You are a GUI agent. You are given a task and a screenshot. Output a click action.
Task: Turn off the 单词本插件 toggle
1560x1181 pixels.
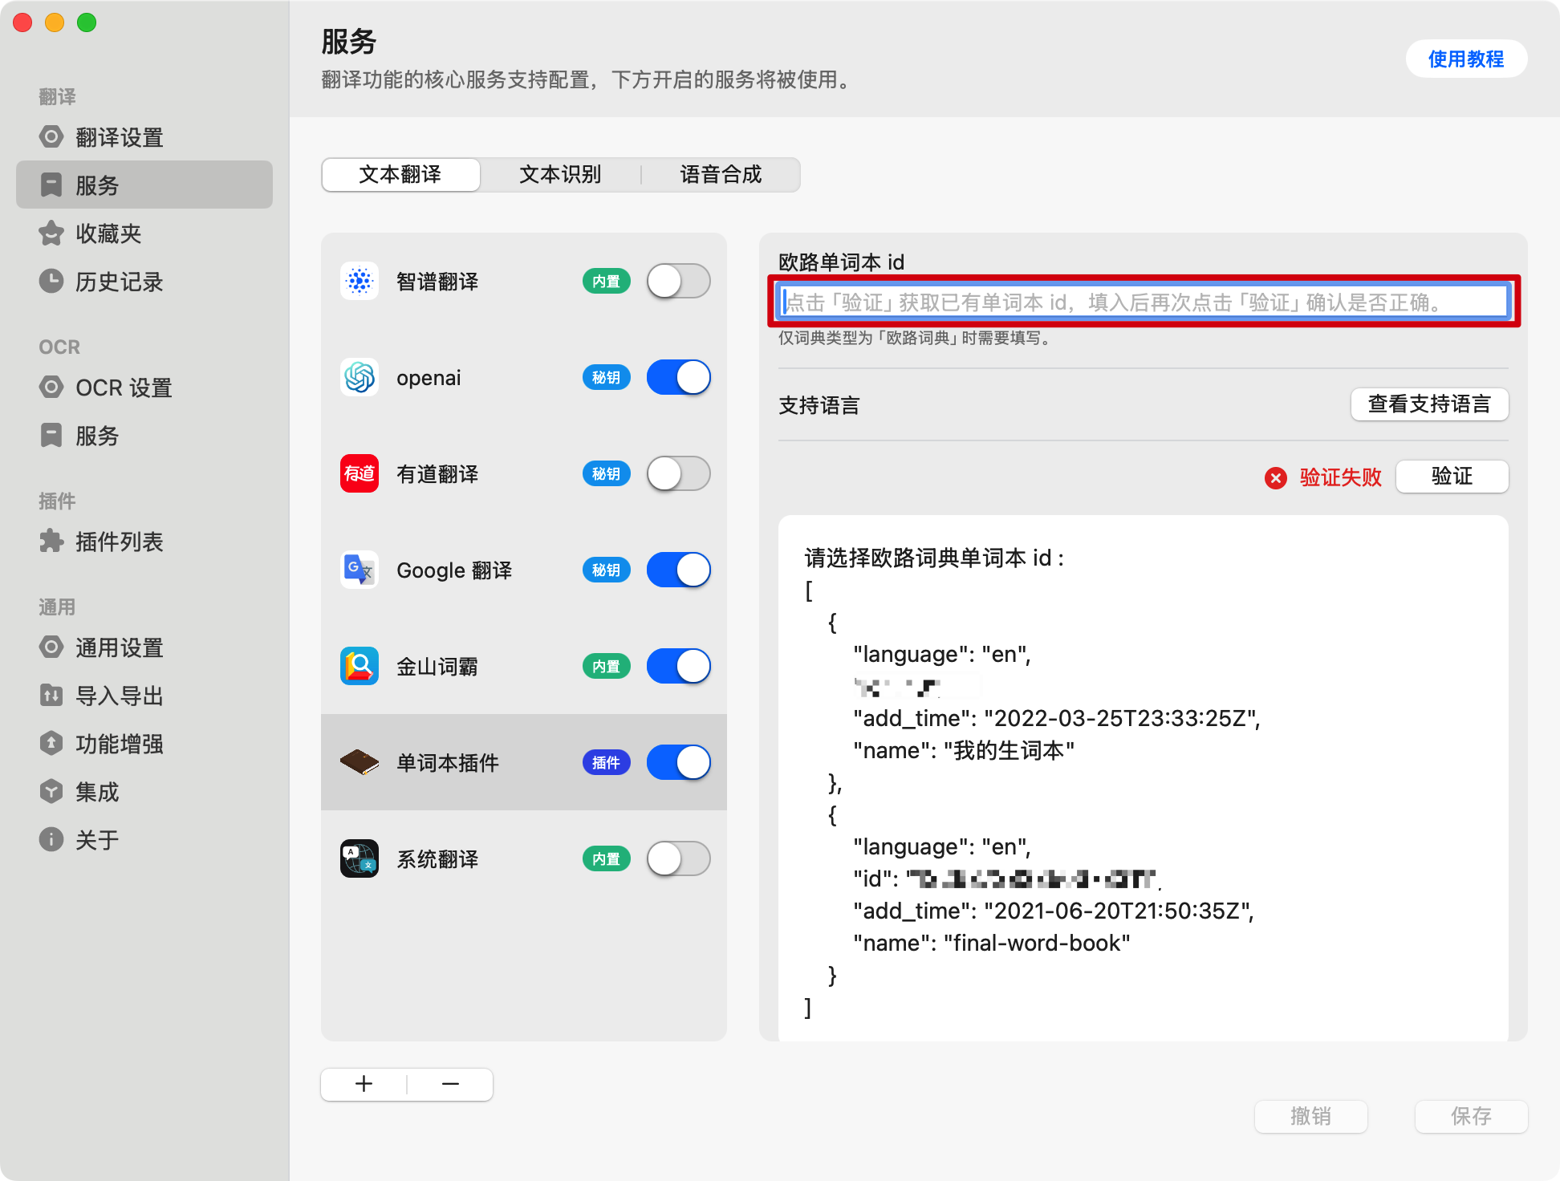[x=678, y=762]
